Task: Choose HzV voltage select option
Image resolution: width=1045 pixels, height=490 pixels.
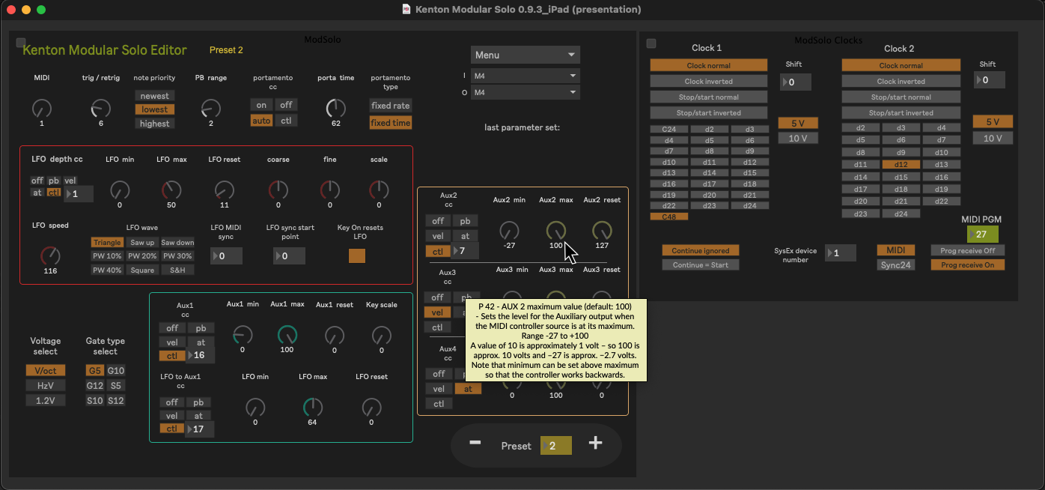Action: click(45, 385)
